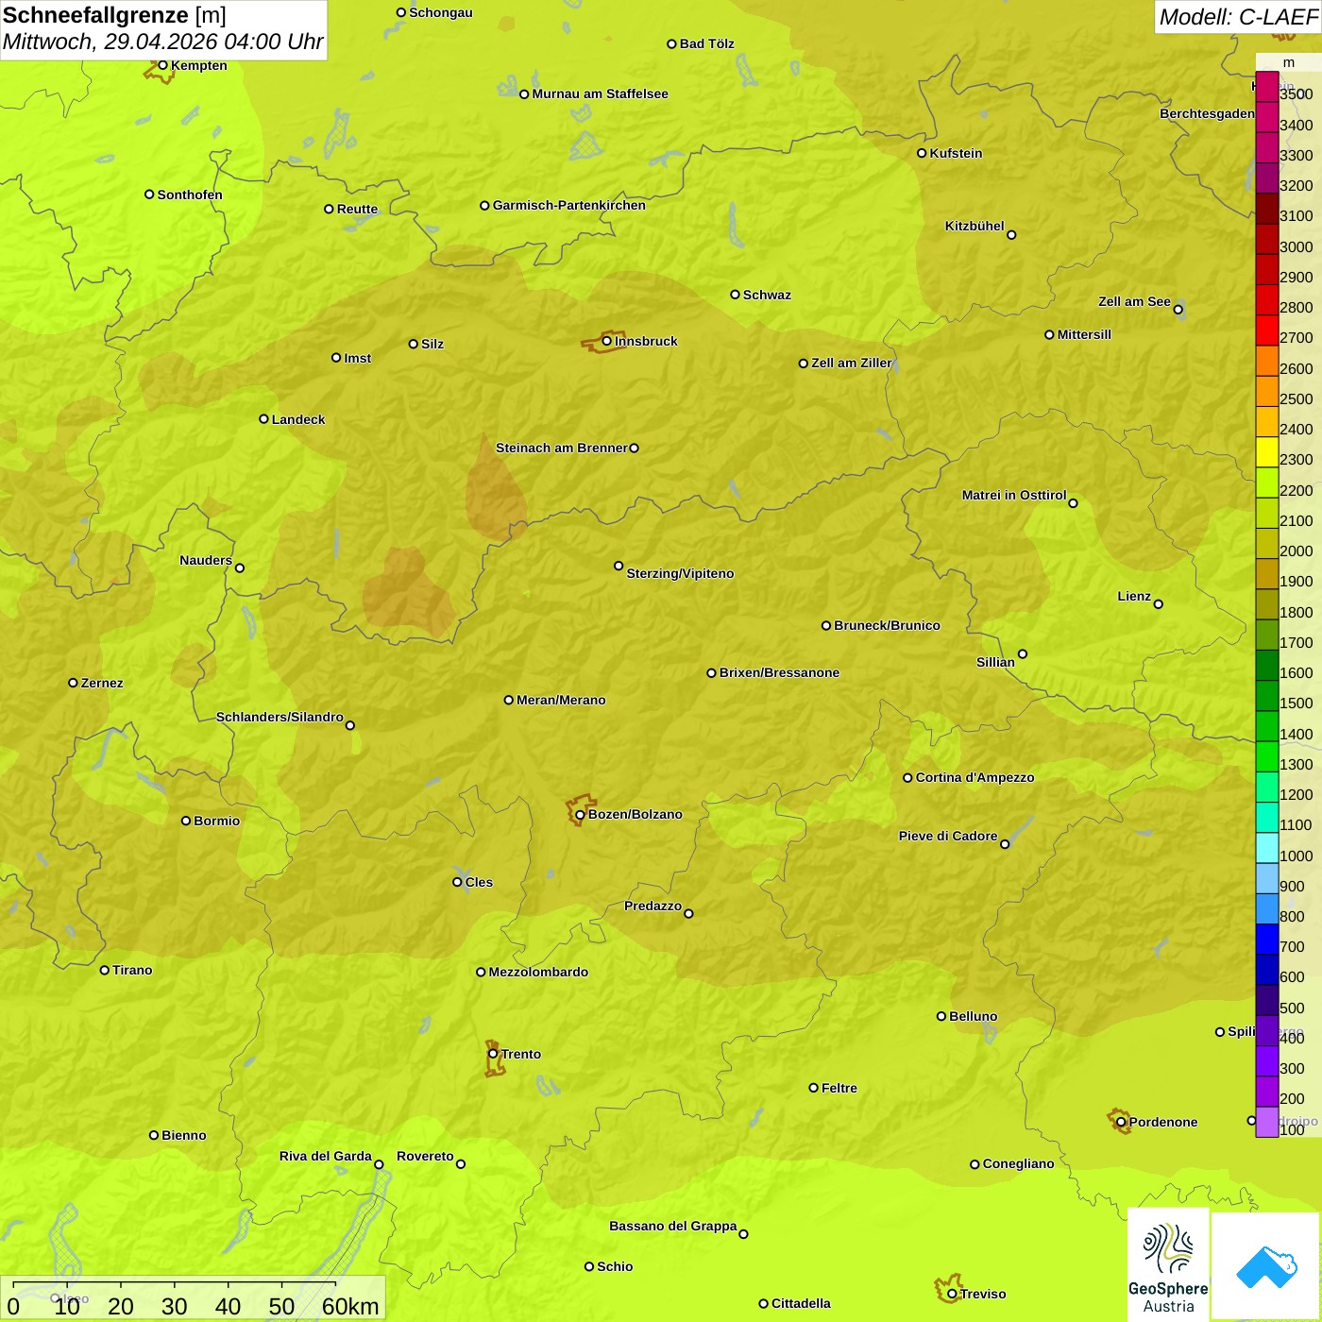Click the 'Bassano del Grappa' label
Image resolution: width=1322 pixels, height=1322 pixels.
tap(673, 1226)
